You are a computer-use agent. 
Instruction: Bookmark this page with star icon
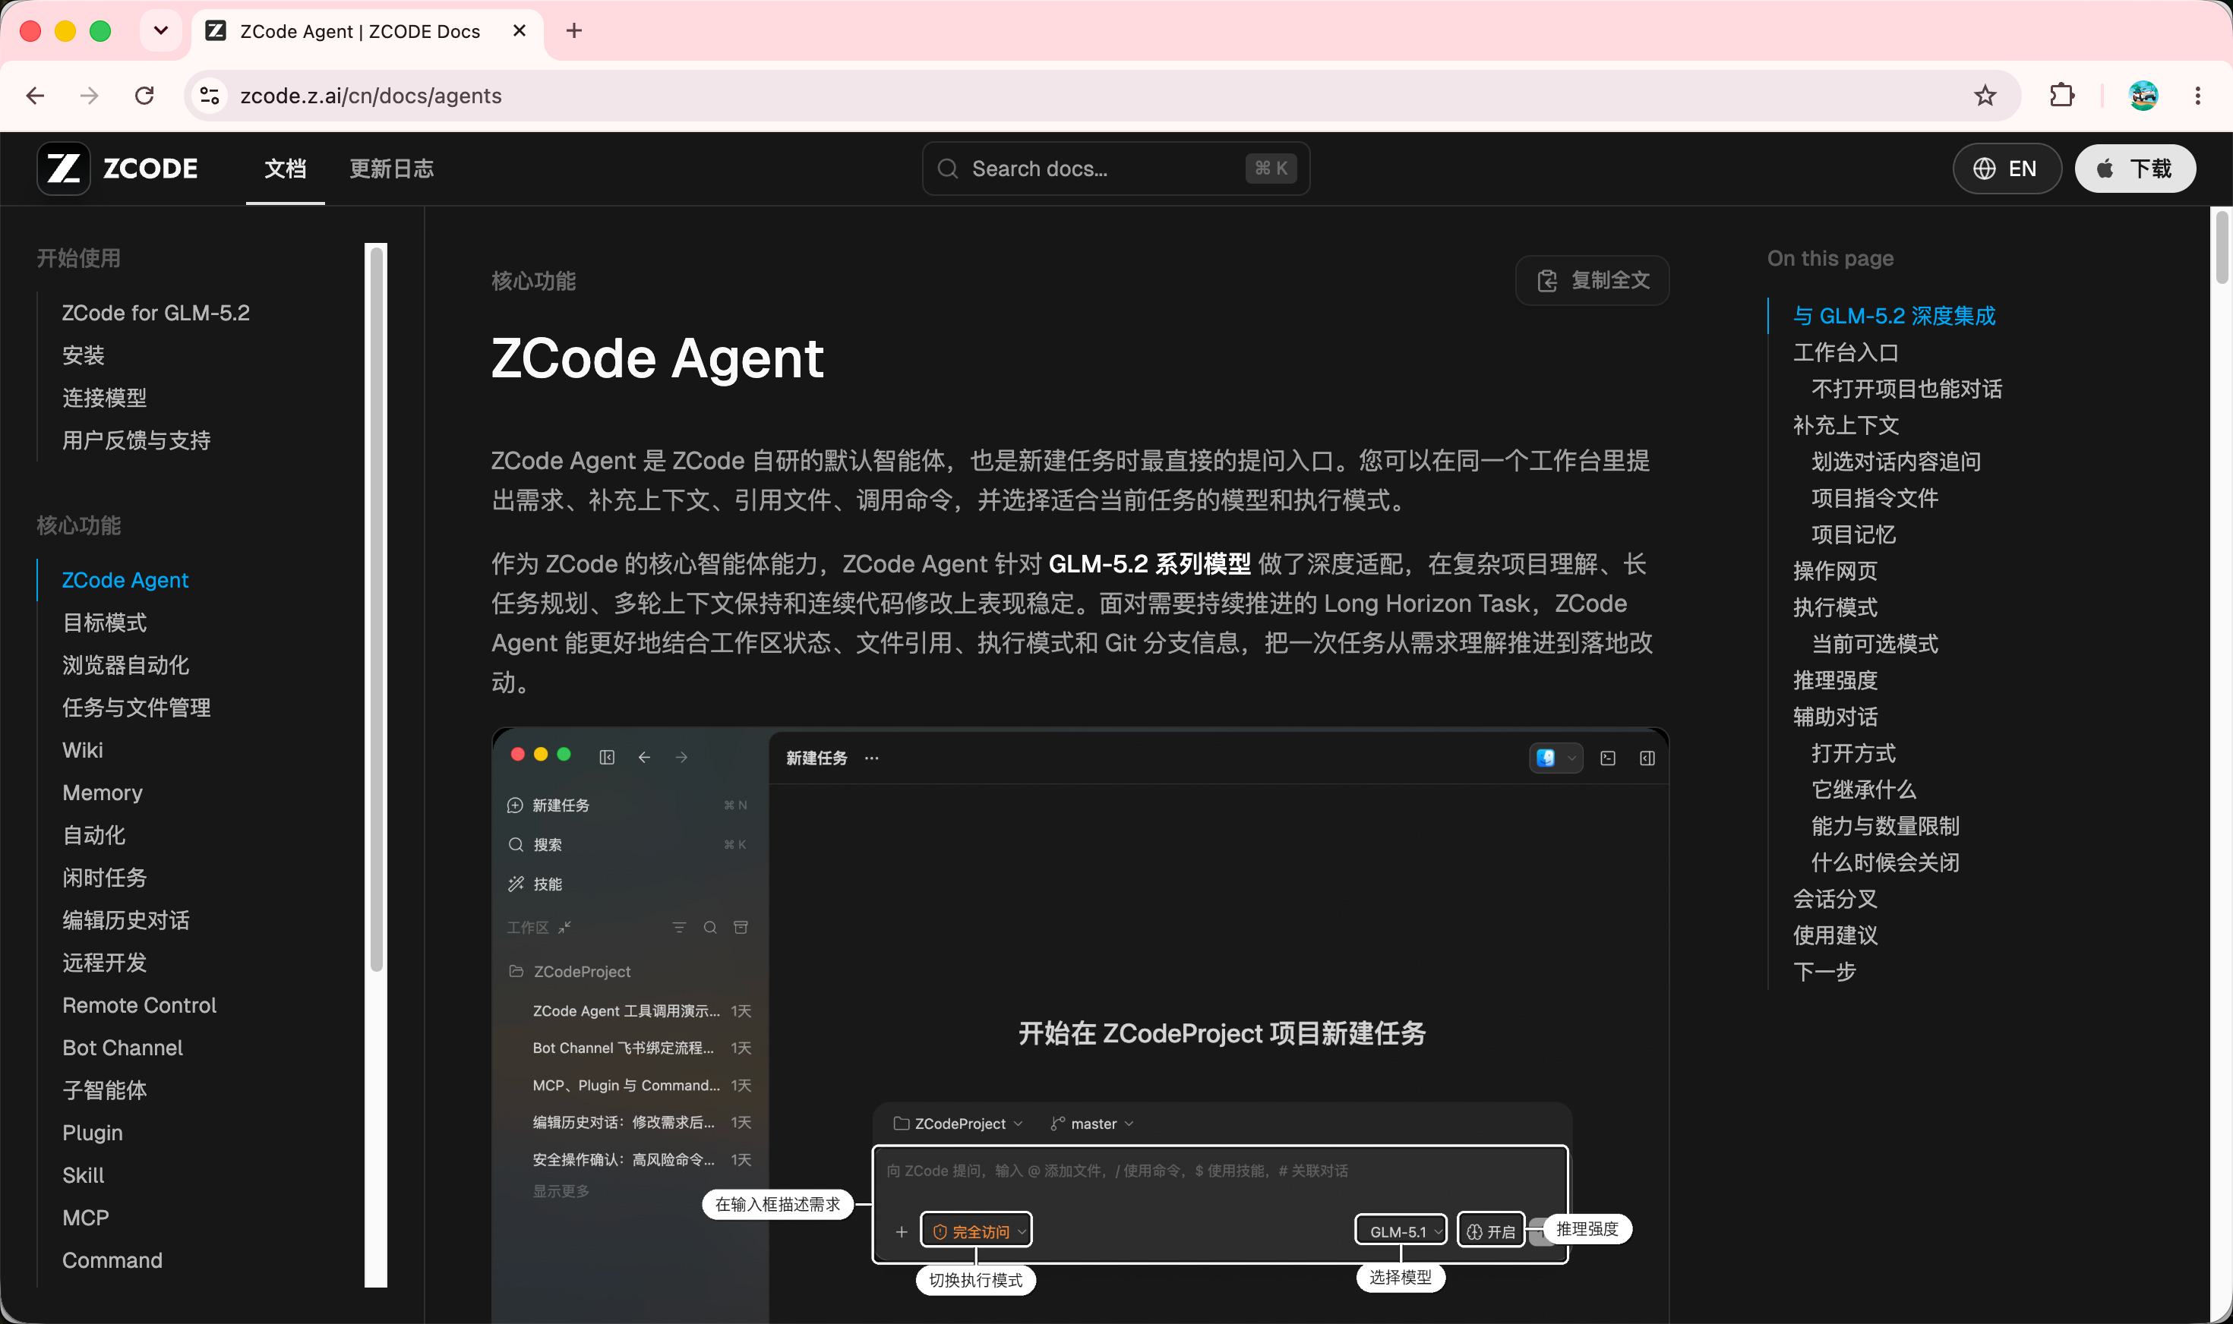(x=1984, y=96)
